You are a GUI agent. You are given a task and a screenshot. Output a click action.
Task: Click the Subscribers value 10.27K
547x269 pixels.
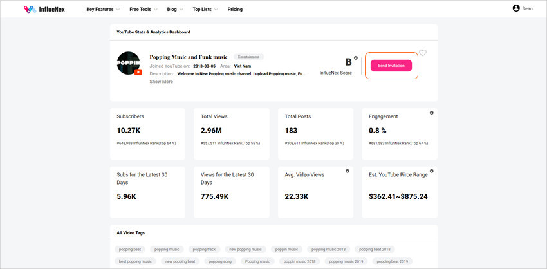pos(128,131)
